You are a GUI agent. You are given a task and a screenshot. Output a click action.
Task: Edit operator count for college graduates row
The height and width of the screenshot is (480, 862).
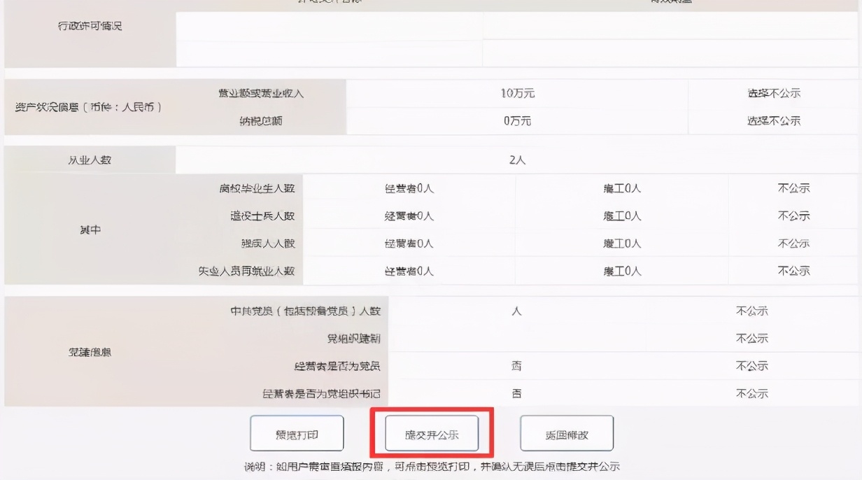(x=411, y=188)
